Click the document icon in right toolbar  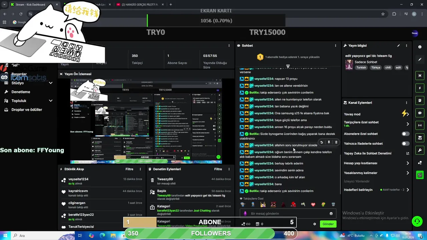coord(420,100)
